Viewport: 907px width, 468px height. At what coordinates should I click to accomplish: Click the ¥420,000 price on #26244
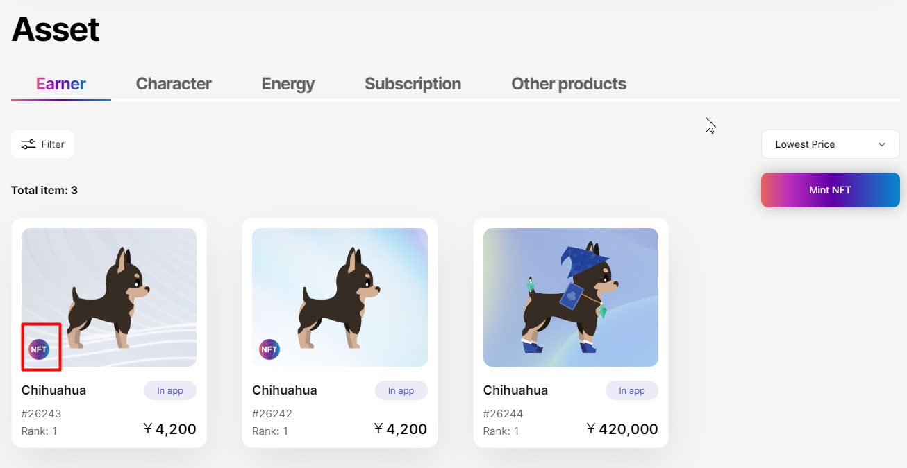point(622,429)
